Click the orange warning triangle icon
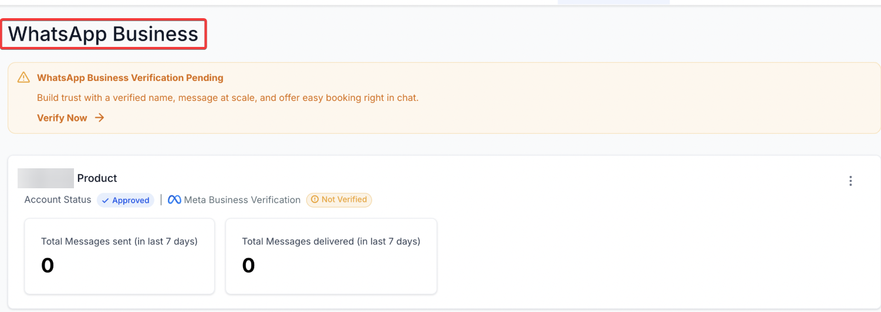 point(23,77)
